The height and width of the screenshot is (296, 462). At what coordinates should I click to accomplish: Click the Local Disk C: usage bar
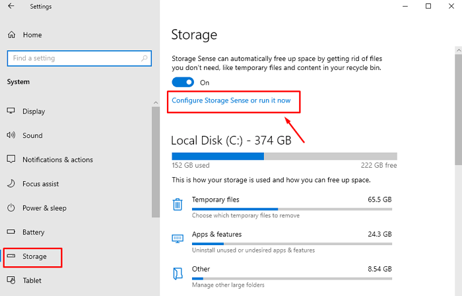(284, 157)
